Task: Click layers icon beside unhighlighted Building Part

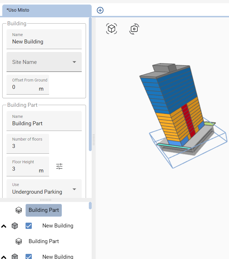Action: [19, 241]
